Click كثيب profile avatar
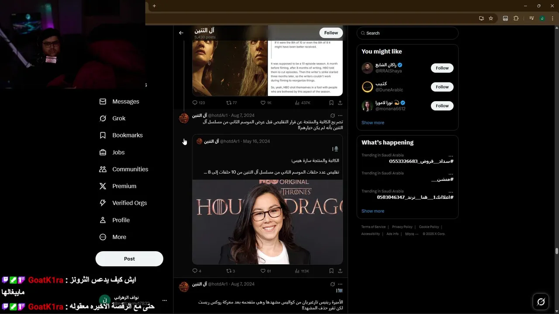Viewport: 559px width, 314px height. (367, 87)
